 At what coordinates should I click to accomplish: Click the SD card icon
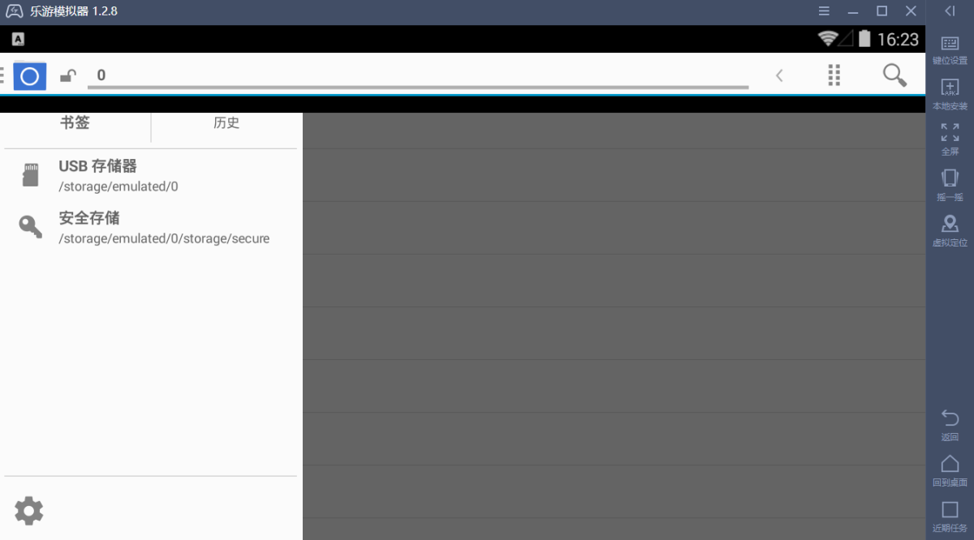point(31,175)
